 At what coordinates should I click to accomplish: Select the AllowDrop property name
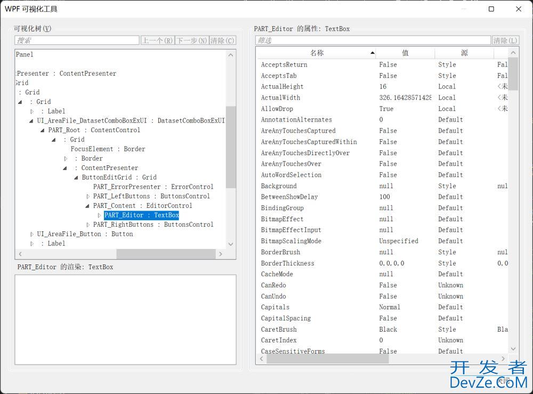point(277,109)
